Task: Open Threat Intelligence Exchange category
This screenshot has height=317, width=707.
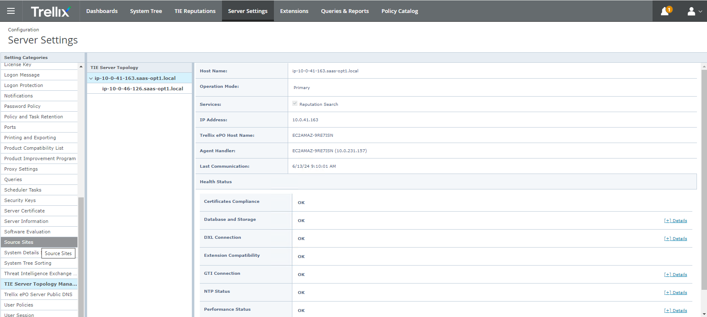Action: [39, 274]
